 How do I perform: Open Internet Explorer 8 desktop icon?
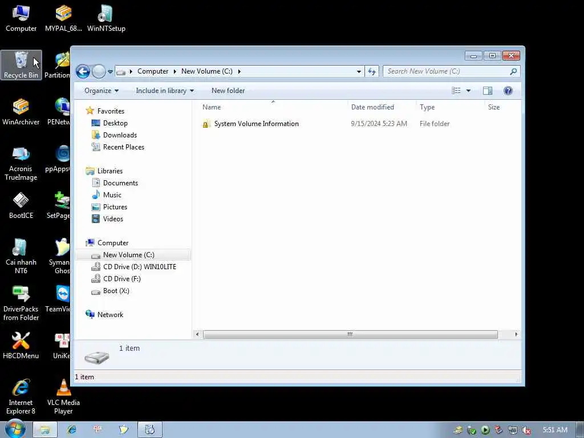coord(21,397)
